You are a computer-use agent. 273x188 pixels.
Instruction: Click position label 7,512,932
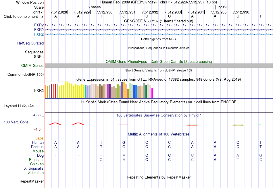pyautogui.click(x=150, y=12)
